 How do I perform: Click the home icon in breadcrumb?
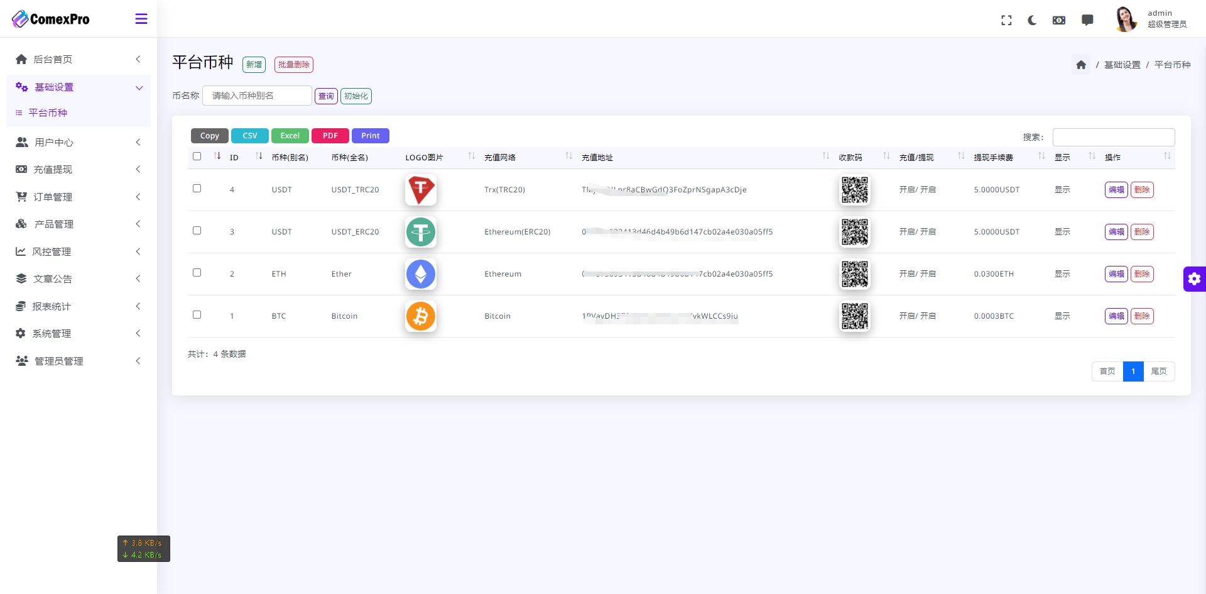(x=1081, y=65)
